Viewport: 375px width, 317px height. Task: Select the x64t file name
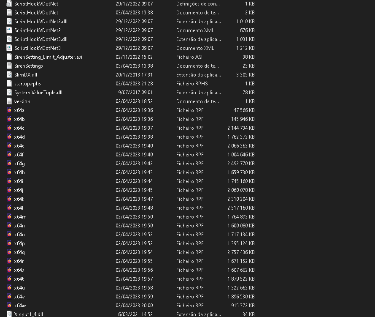[19, 279]
